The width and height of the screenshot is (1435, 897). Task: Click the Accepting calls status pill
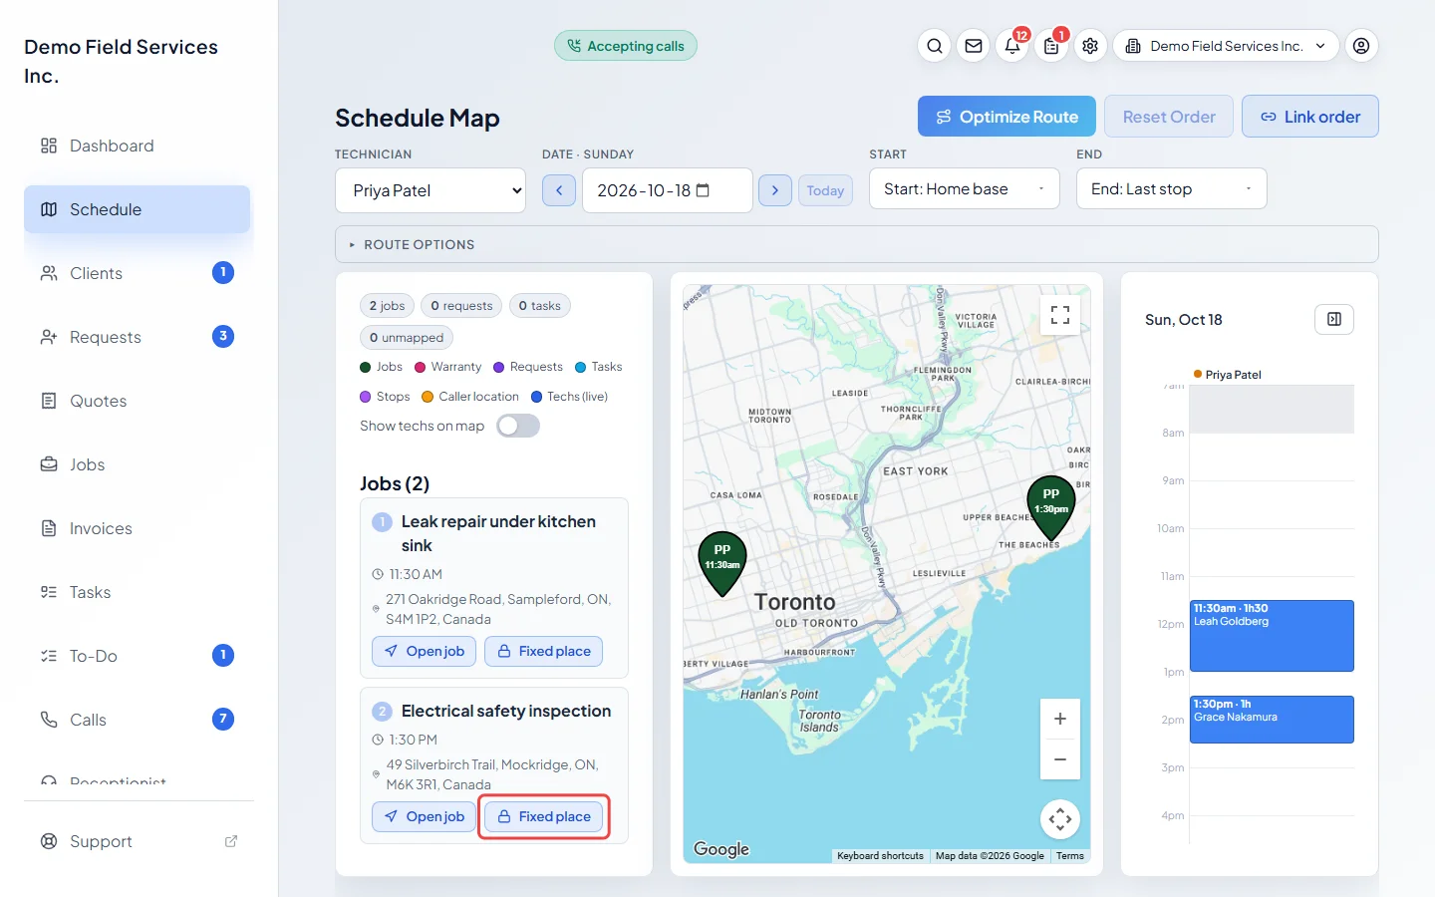(626, 46)
